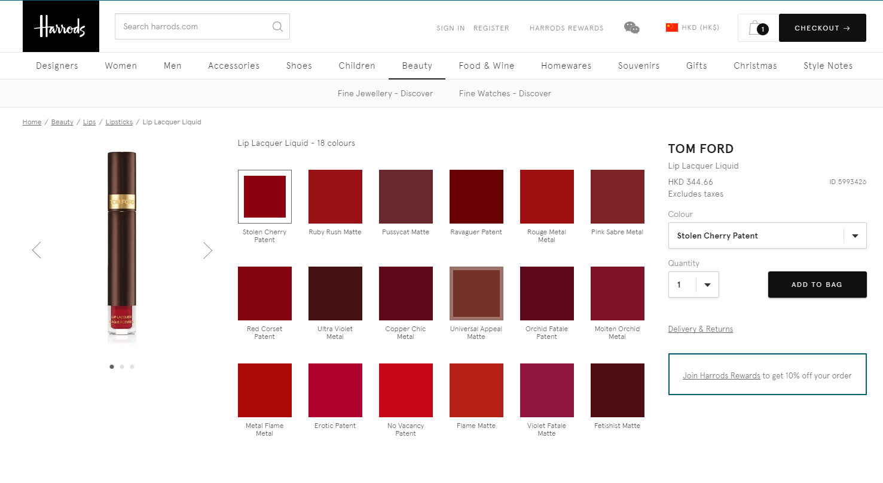Open Fine Watches - Discover link
Screen dimensions: 883x483
(x=505, y=93)
